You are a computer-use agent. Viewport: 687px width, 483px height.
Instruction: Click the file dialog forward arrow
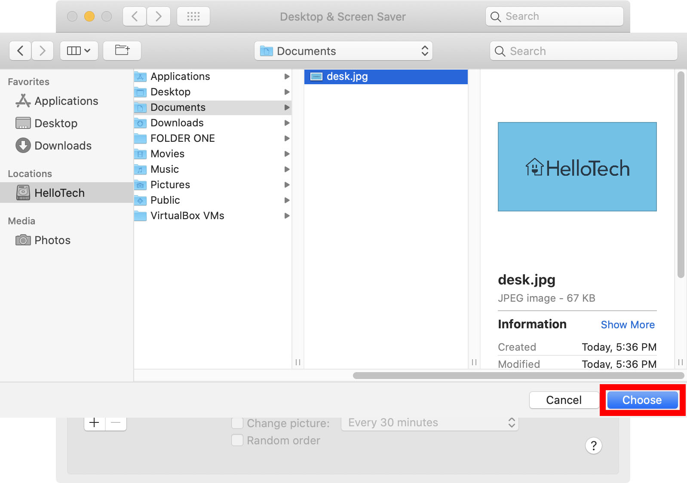tap(42, 51)
